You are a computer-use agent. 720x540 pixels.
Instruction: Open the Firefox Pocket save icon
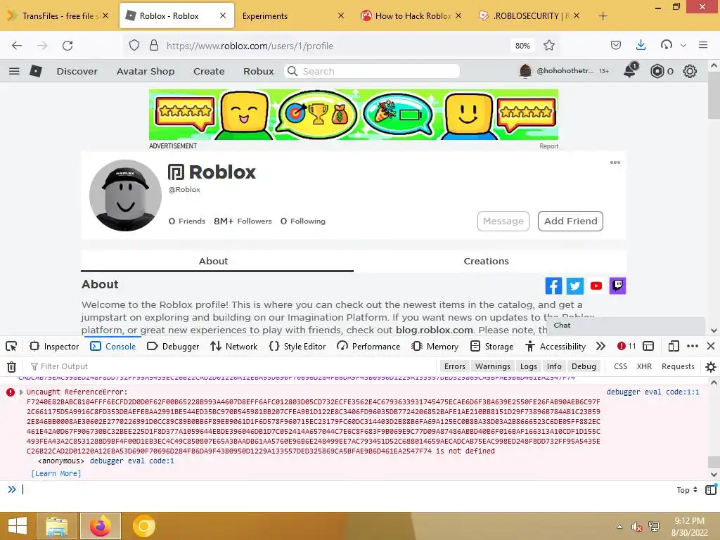(x=616, y=46)
